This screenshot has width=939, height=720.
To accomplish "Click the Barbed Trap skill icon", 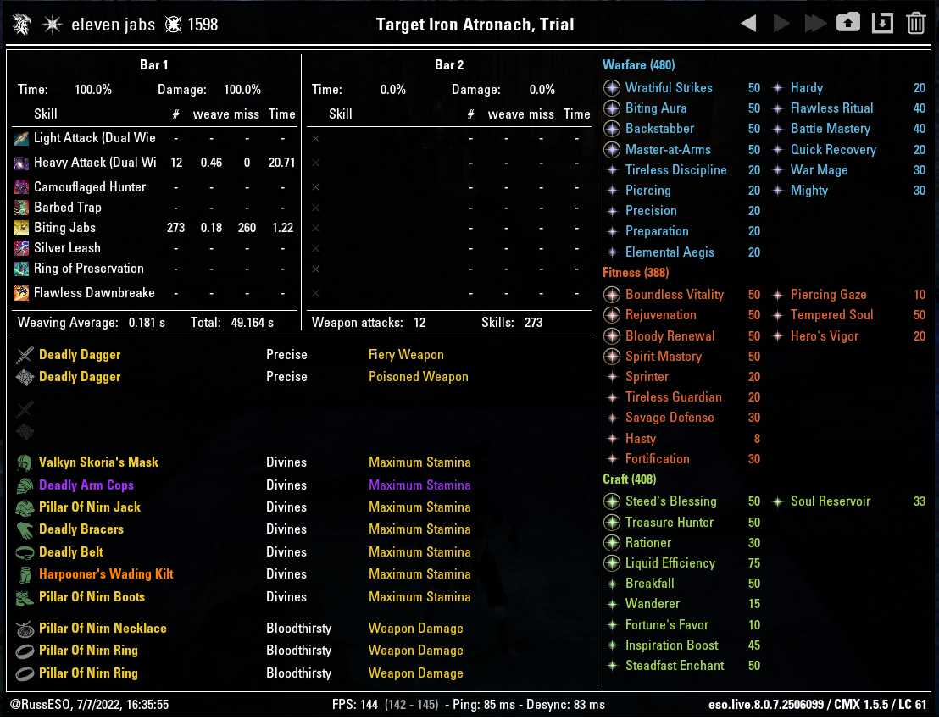I will 21,208.
